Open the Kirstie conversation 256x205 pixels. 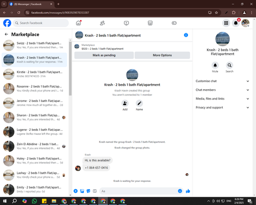[34, 74]
